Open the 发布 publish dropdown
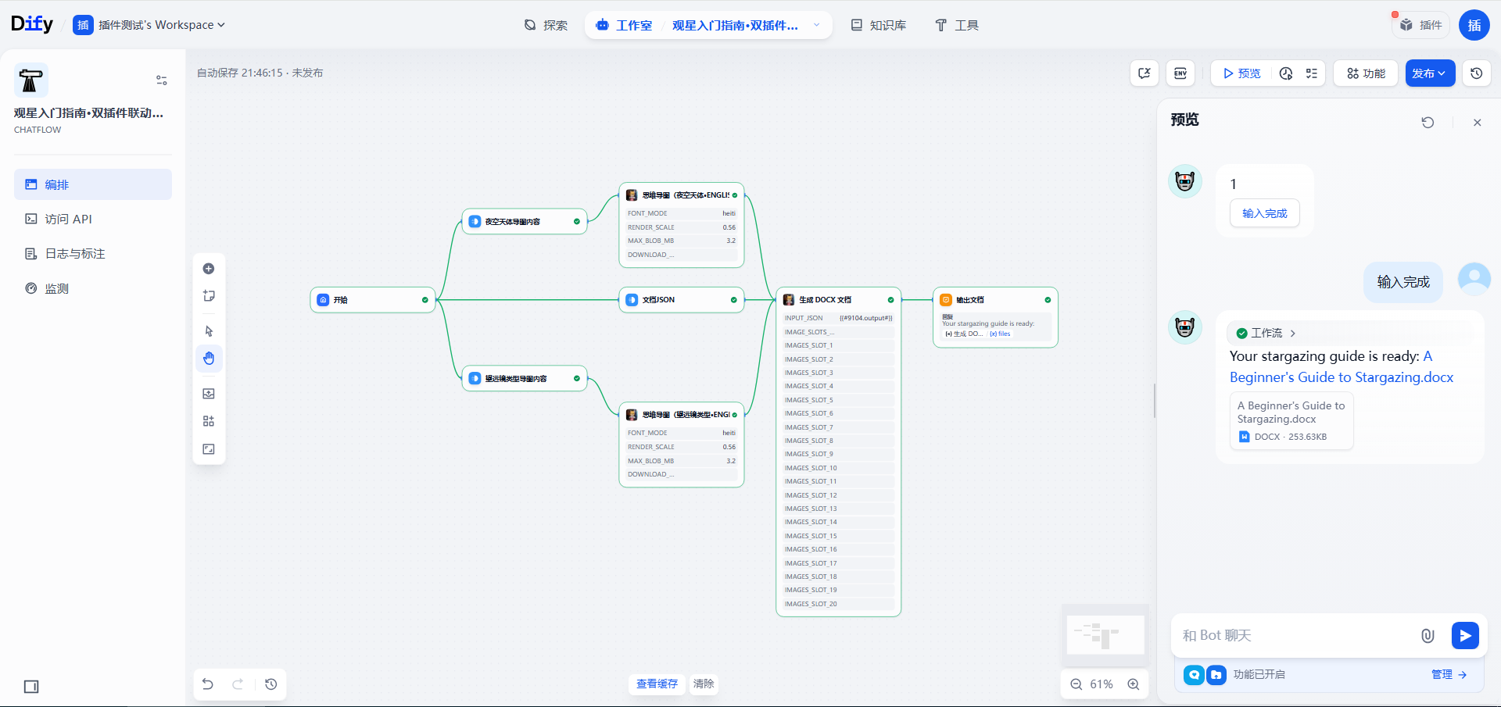Screen dimensions: 1501x707 tap(1430, 73)
